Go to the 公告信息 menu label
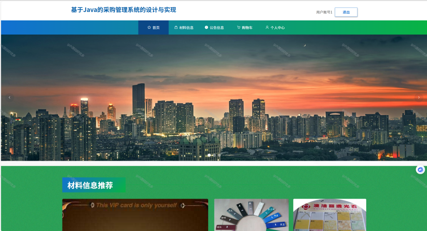Screen dimensions: 427x231 pos(217,28)
